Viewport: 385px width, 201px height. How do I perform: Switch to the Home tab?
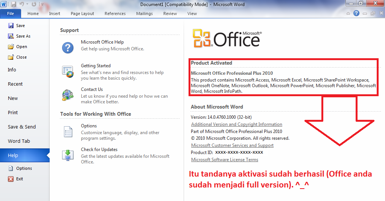coord(33,14)
